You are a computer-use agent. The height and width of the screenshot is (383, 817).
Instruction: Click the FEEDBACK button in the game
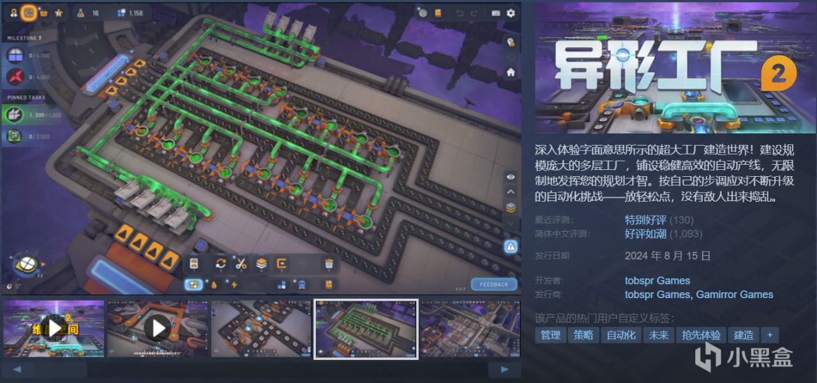494,284
